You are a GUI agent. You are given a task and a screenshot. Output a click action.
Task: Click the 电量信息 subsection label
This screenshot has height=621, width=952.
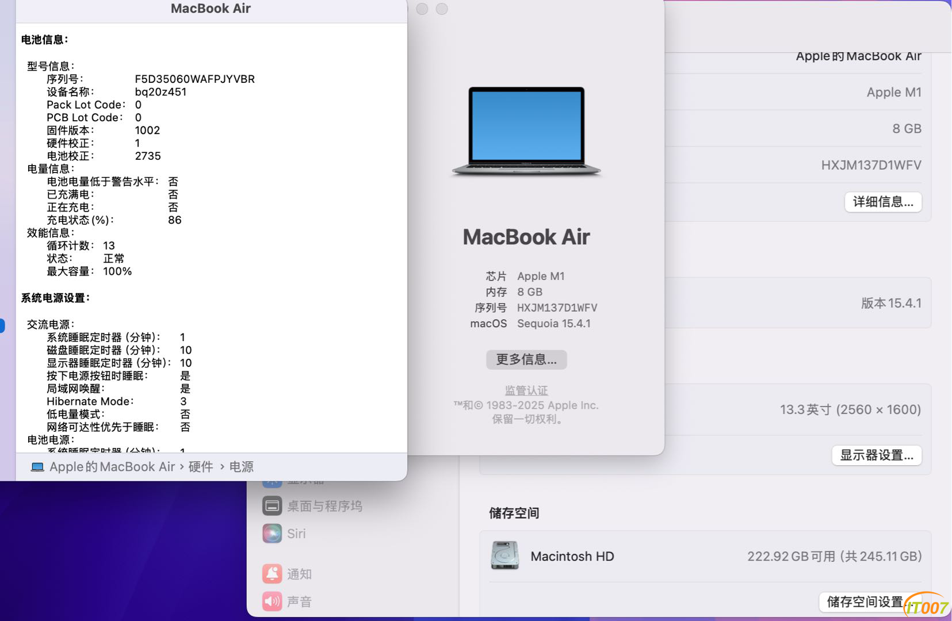point(51,168)
